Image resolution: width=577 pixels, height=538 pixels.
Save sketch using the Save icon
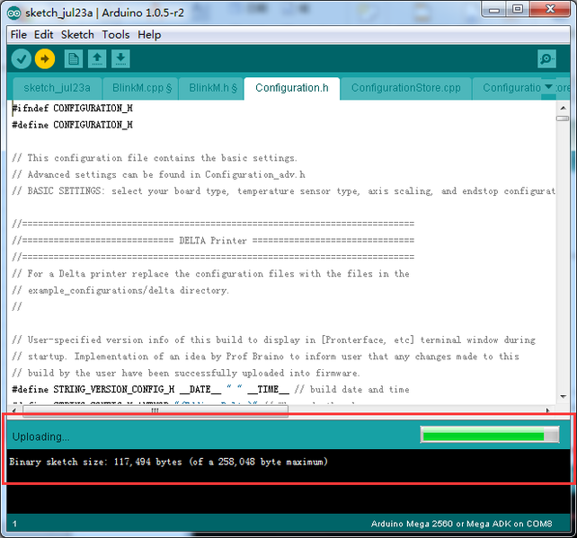point(120,59)
